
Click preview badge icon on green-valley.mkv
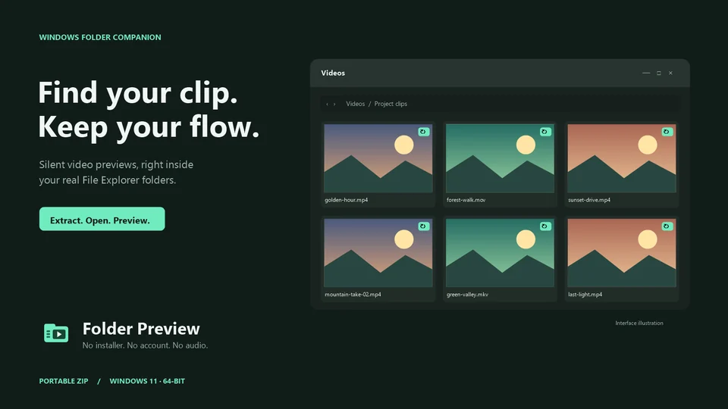545,226
